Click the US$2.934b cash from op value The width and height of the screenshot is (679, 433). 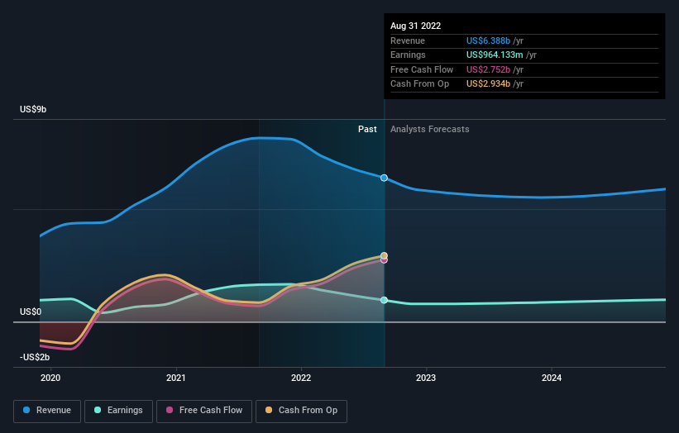(x=488, y=84)
